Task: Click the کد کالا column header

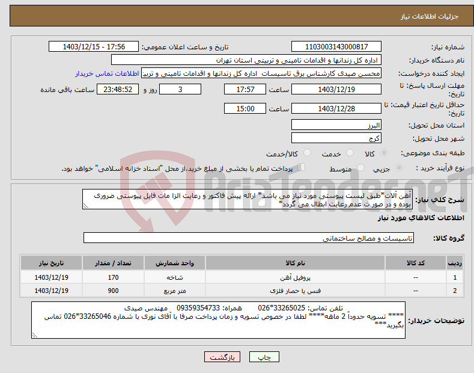Action: 416,263
